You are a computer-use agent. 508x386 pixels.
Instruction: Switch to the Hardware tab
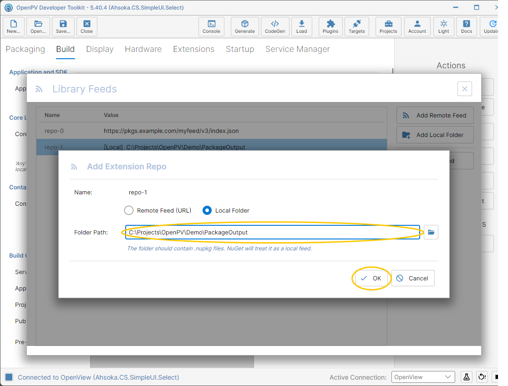coord(143,49)
